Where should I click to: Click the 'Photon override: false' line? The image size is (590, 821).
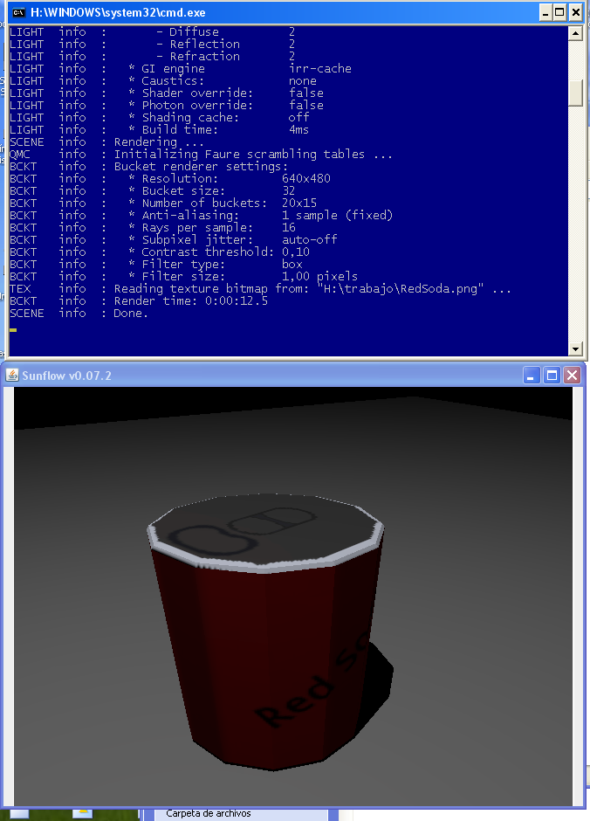point(167,105)
